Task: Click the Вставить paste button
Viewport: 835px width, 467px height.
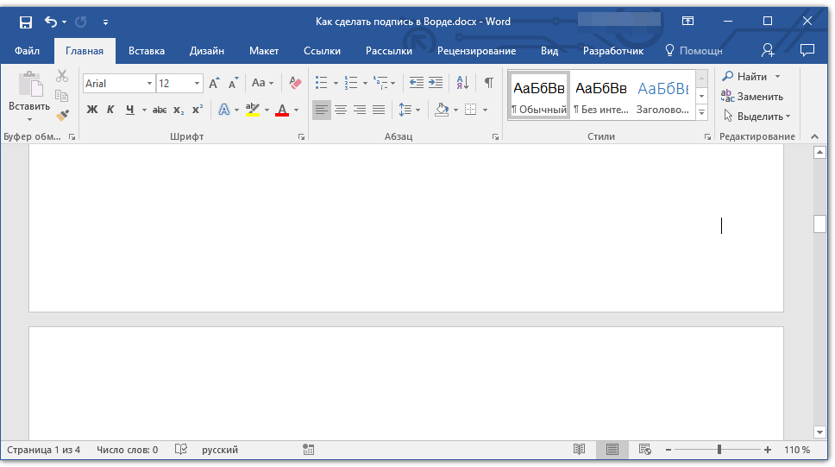Action: [29, 97]
